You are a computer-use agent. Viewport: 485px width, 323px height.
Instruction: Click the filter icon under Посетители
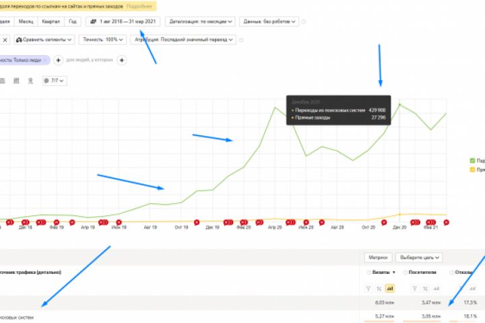[x=414, y=289]
